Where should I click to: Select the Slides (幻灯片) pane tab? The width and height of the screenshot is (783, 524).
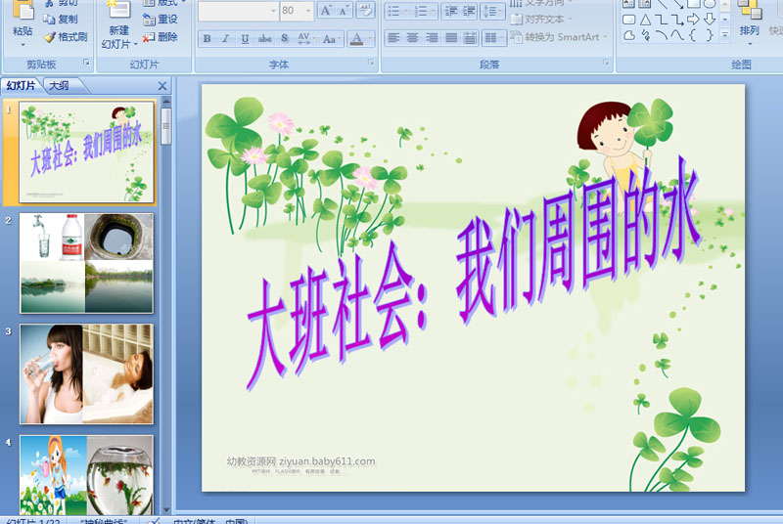[22, 86]
